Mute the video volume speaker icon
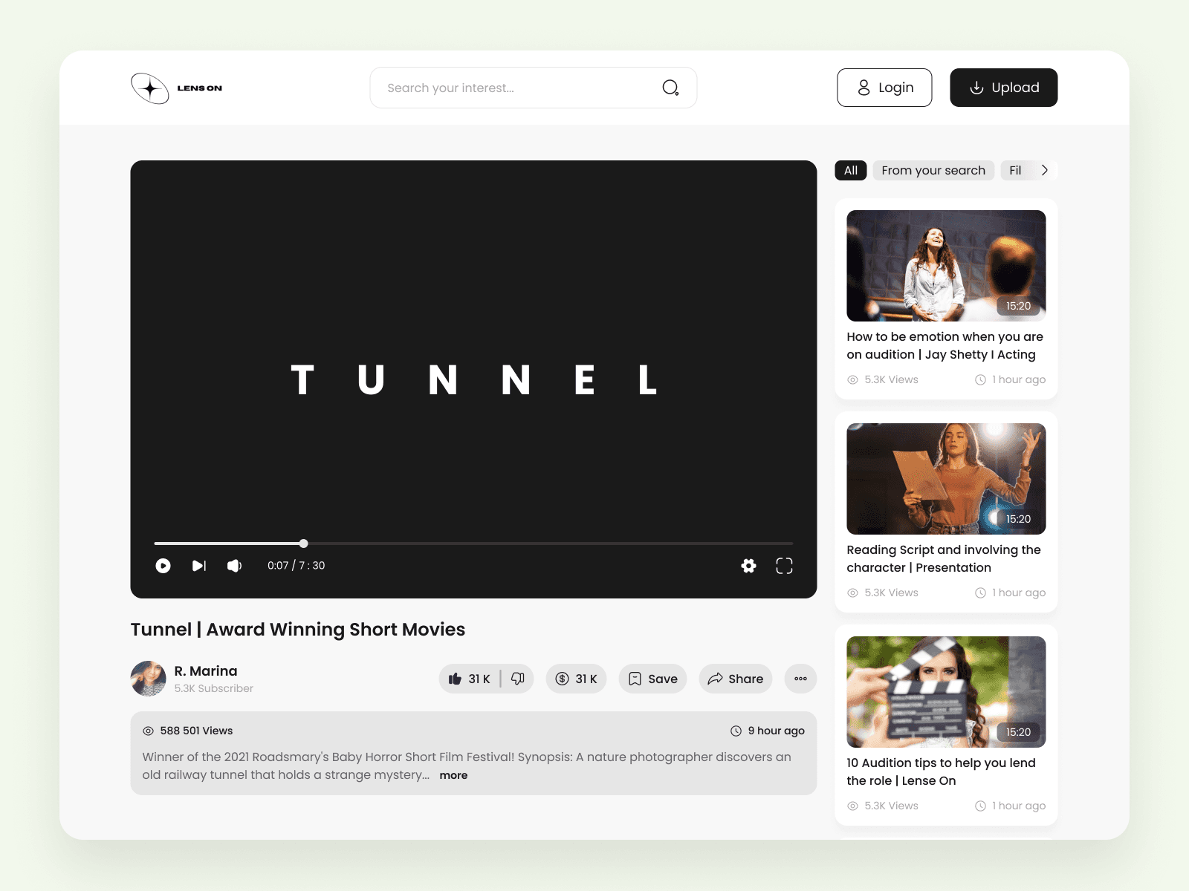Viewport: 1189px width, 891px height. (235, 566)
